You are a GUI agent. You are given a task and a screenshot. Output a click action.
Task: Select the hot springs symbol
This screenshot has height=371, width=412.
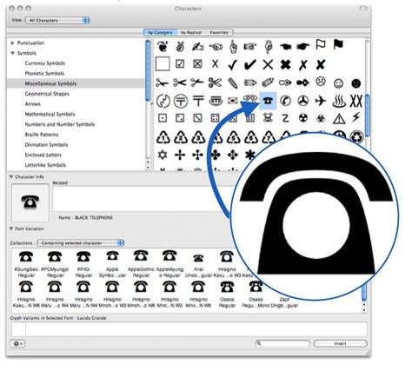tap(339, 101)
